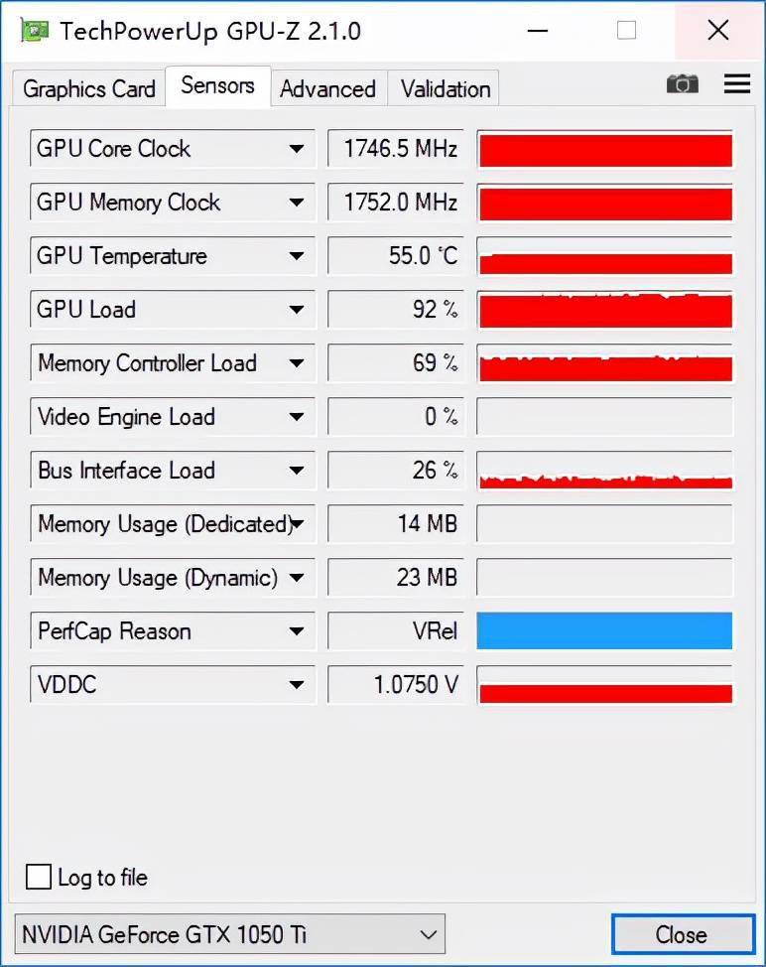Open the Memory Usage (Dynamic) dropdown arrow
This screenshot has height=967, width=766.
[297, 577]
